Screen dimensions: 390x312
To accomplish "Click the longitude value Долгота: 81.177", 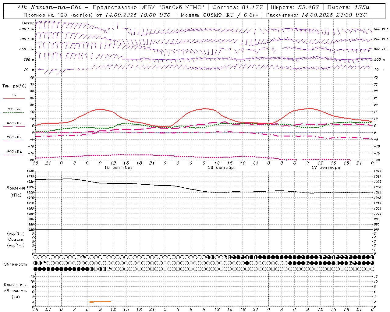I will pyautogui.click(x=238, y=7).
